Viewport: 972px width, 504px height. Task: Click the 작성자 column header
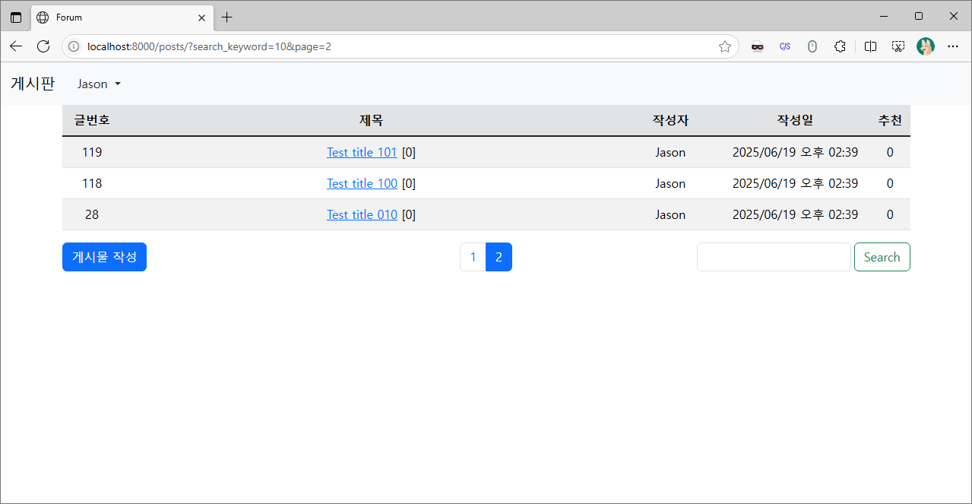(670, 120)
